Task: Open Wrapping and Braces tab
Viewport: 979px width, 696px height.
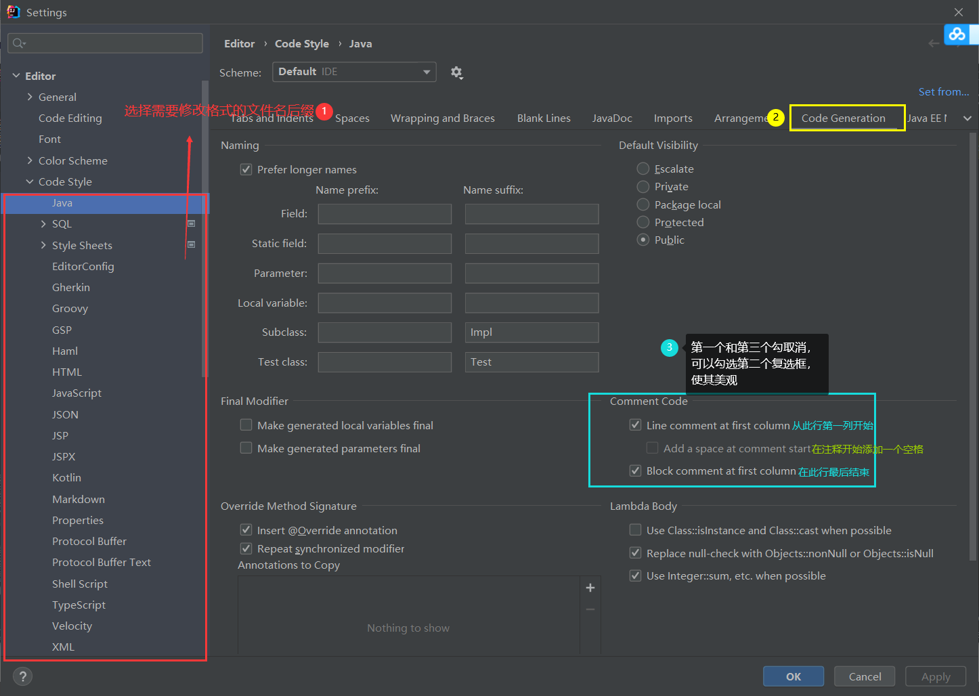Action: pos(443,118)
